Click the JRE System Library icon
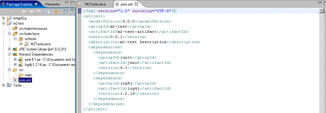The height and width of the screenshot is (113, 326). [x=15, y=49]
